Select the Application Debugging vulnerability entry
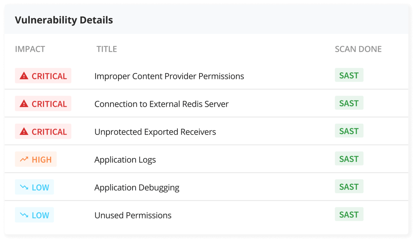 click(137, 187)
